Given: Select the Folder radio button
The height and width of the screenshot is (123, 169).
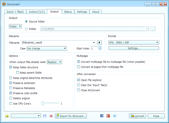Looking at the screenshot, I should 26,29.
